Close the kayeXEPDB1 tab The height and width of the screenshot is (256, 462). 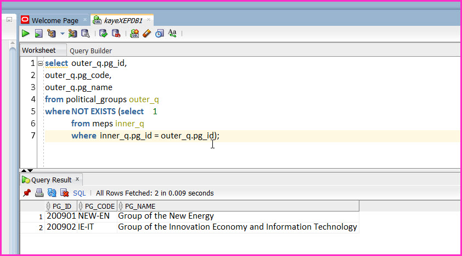[x=149, y=20]
